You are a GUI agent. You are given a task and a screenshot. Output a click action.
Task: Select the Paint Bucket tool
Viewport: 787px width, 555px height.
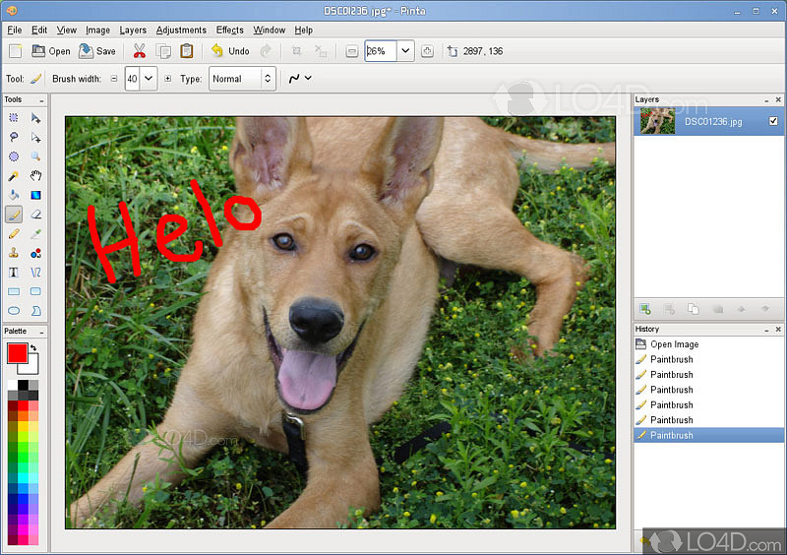pyautogui.click(x=14, y=195)
